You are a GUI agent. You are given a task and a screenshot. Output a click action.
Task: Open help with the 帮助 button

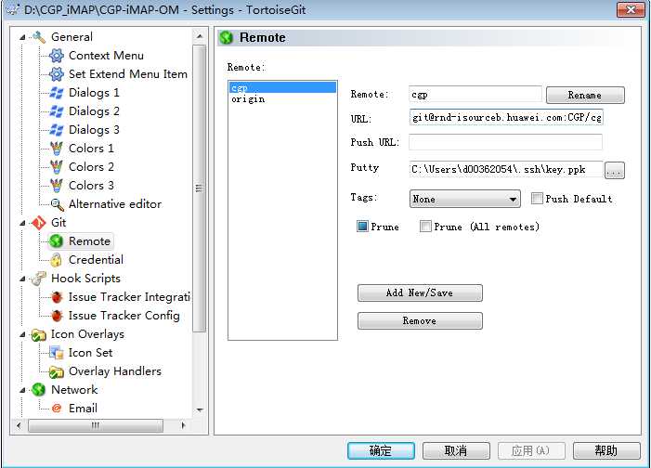pos(606,450)
